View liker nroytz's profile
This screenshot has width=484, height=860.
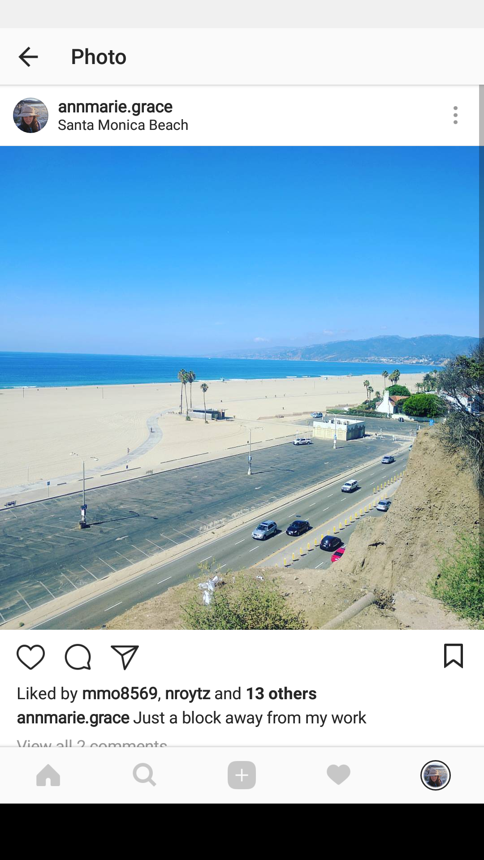click(188, 693)
